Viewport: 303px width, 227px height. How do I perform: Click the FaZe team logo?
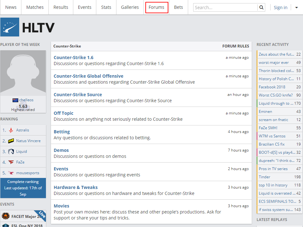[11, 162]
